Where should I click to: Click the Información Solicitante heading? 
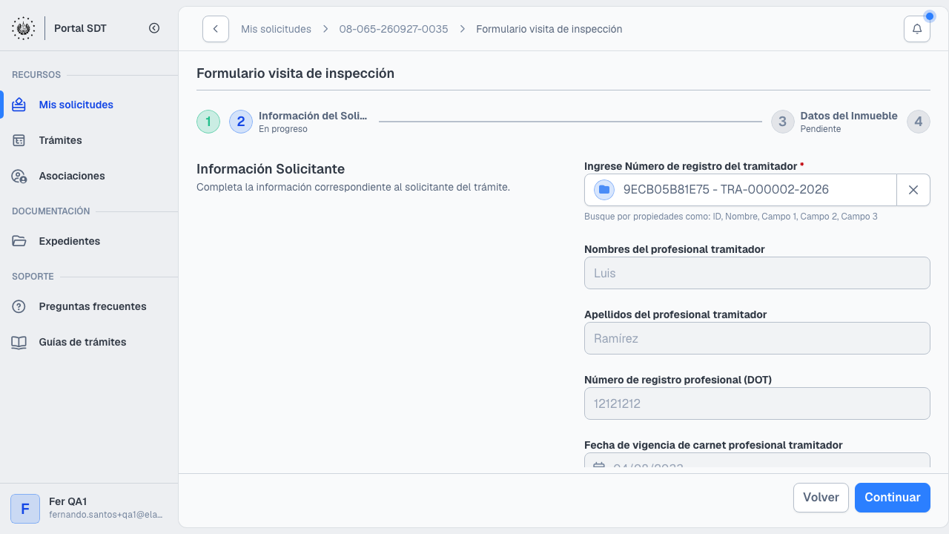(x=271, y=169)
